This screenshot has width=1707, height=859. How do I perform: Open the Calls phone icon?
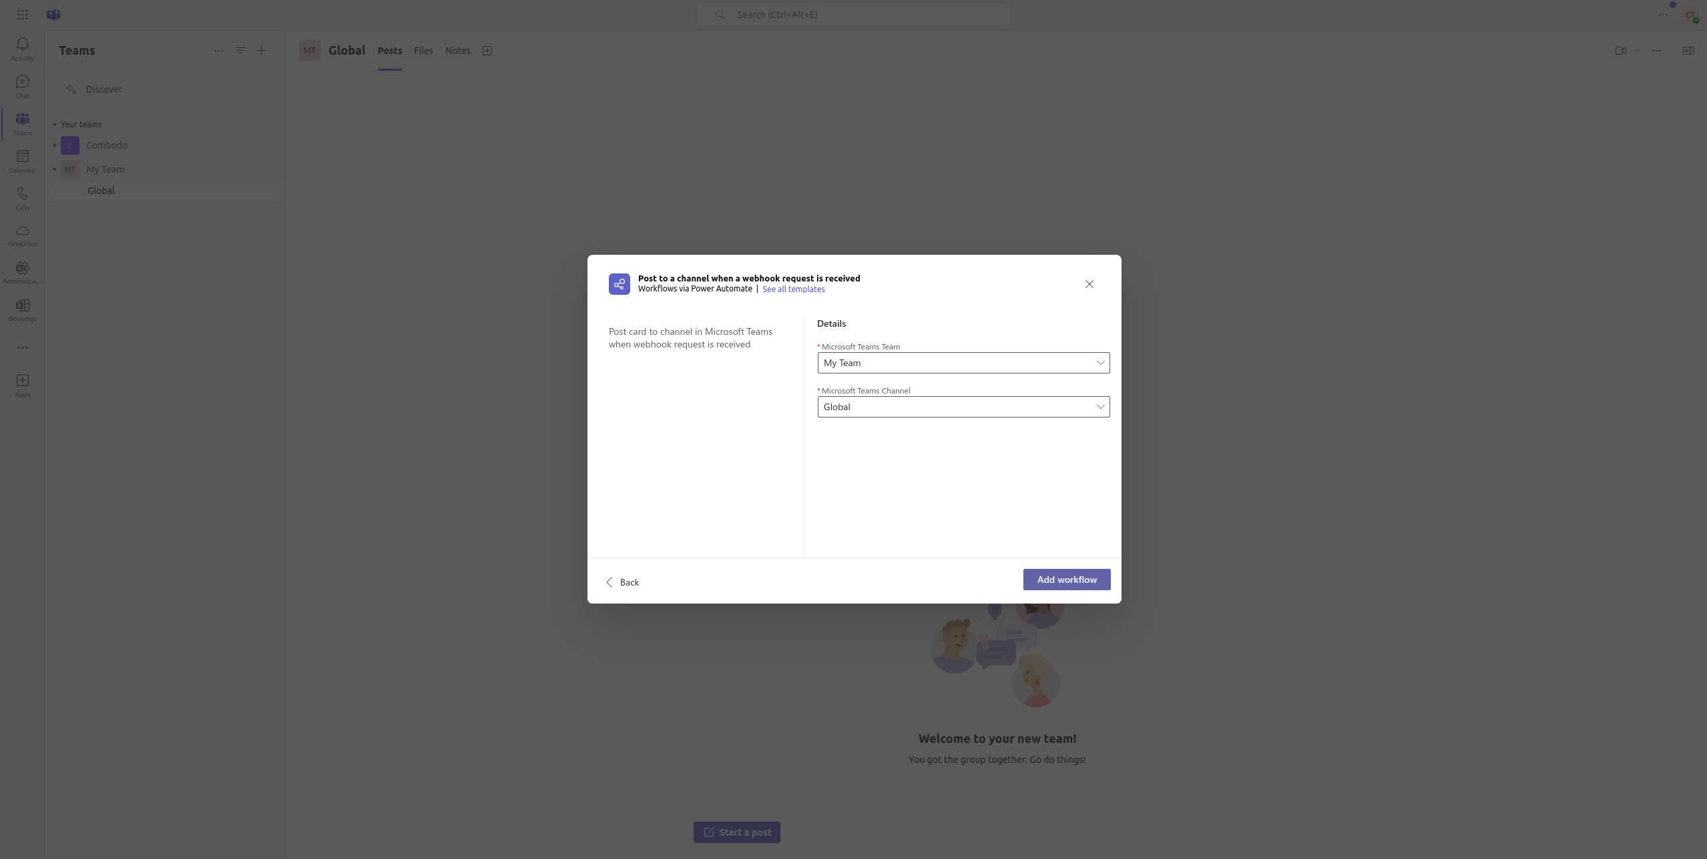coord(22,194)
